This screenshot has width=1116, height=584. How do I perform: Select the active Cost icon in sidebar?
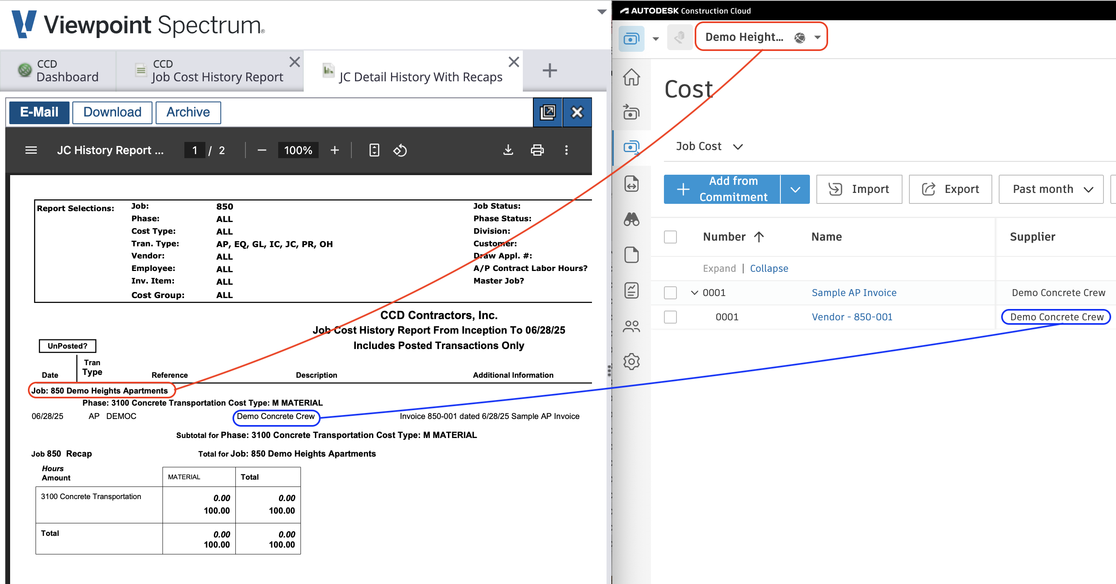(x=631, y=147)
